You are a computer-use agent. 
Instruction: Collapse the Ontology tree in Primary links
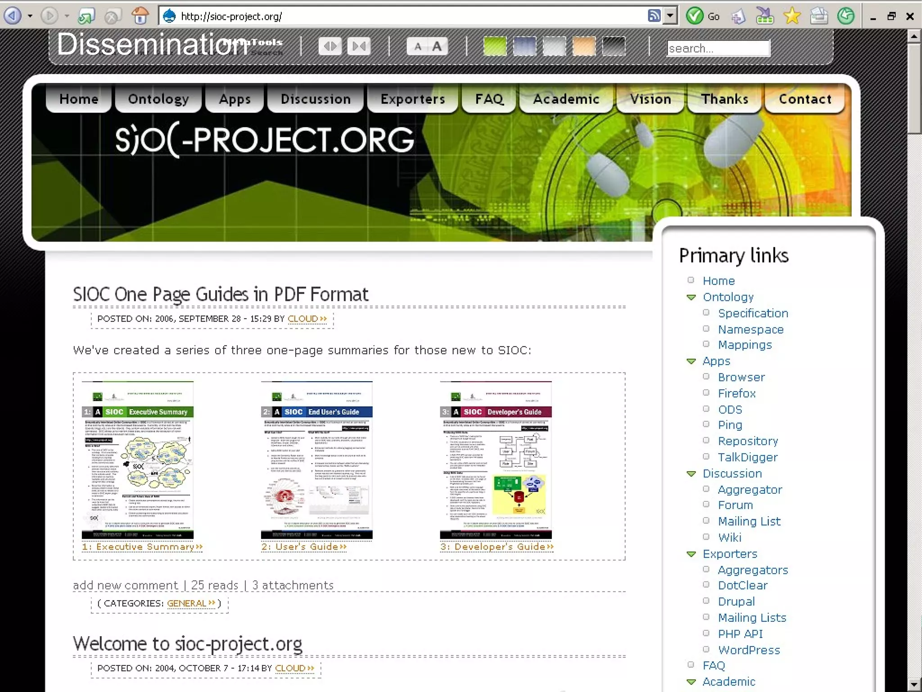[x=691, y=297]
